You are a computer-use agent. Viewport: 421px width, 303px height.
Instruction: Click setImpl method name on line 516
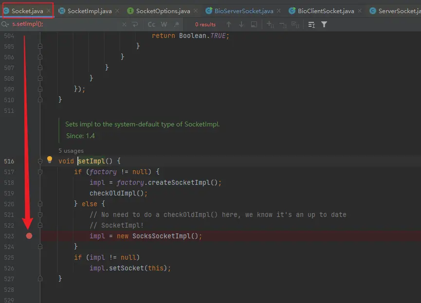tap(92, 161)
